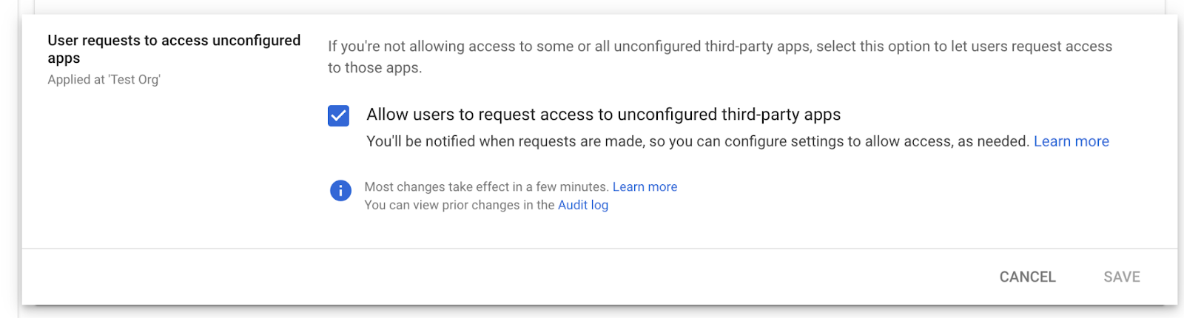This screenshot has width=1184, height=318.
Task: Click the 'Allow users to request access' label
Action: 603,115
